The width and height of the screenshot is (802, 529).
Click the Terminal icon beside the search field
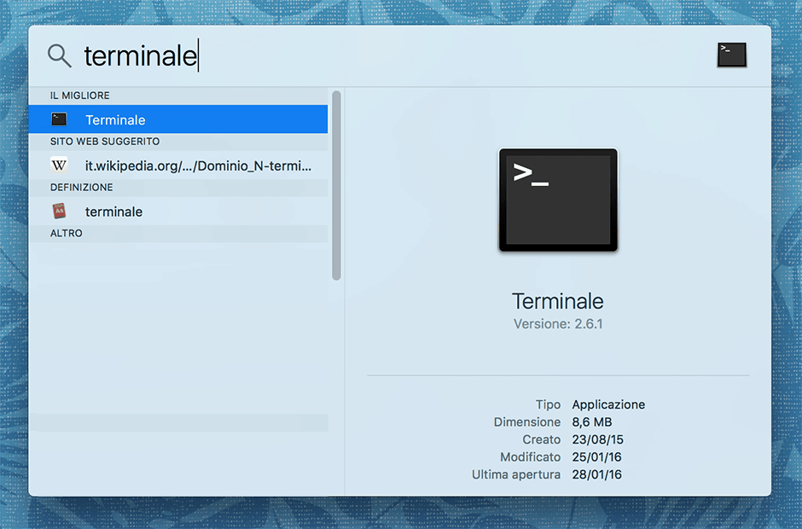point(731,55)
